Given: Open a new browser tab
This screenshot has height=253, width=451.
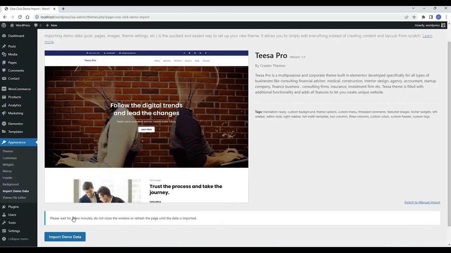Looking at the screenshot, I should tap(63, 9).
